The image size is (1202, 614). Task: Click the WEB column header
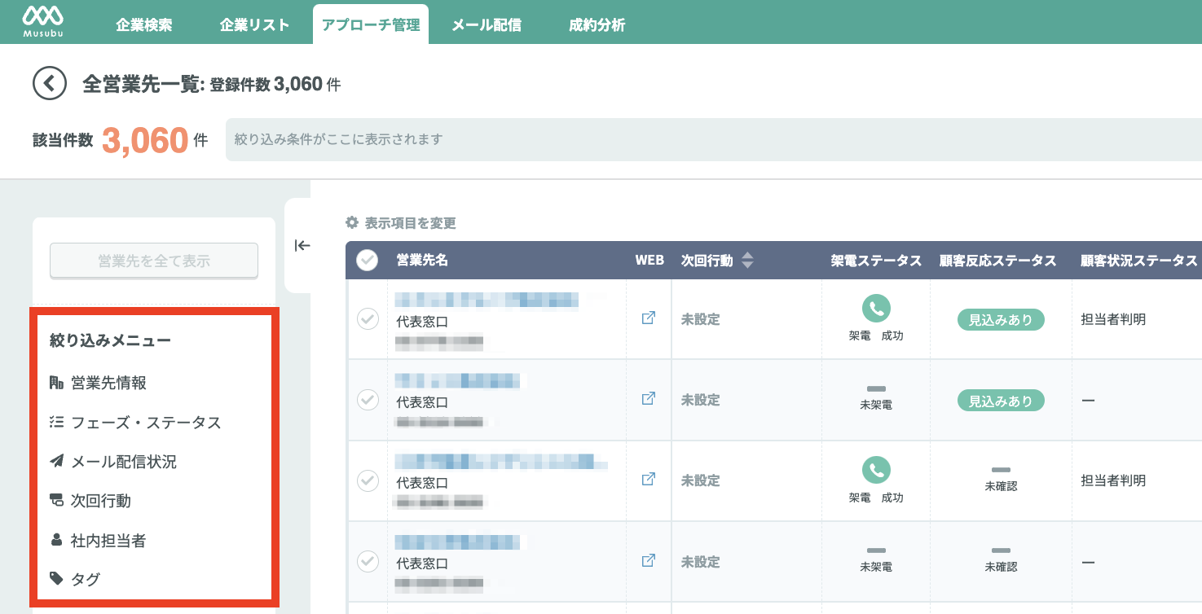pos(649,261)
